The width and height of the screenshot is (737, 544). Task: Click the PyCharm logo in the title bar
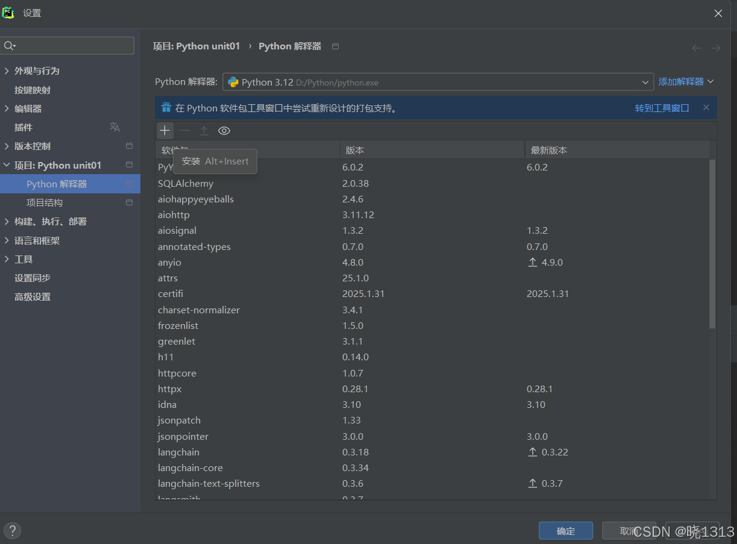[8, 13]
